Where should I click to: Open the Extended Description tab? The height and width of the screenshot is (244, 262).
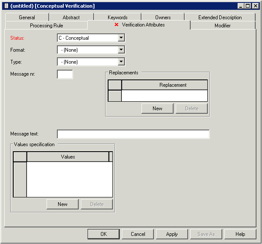pos(220,18)
